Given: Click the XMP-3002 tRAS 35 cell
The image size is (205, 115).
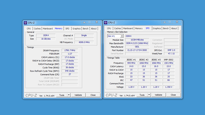Looking at the screenshot, I should coord(169,77).
